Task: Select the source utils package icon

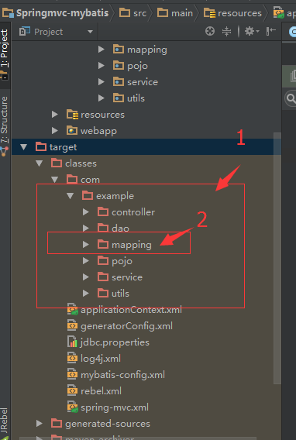Action: point(119,98)
